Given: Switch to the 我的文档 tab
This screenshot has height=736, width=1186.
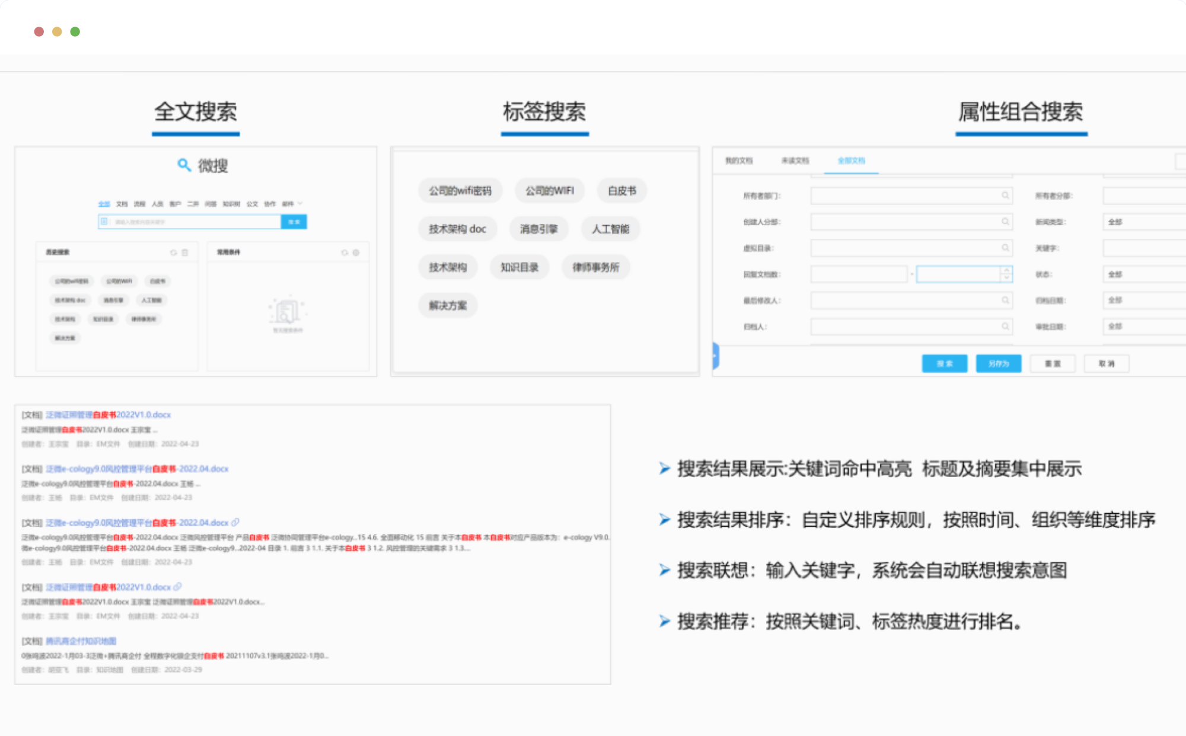Looking at the screenshot, I should coord(739,161).
